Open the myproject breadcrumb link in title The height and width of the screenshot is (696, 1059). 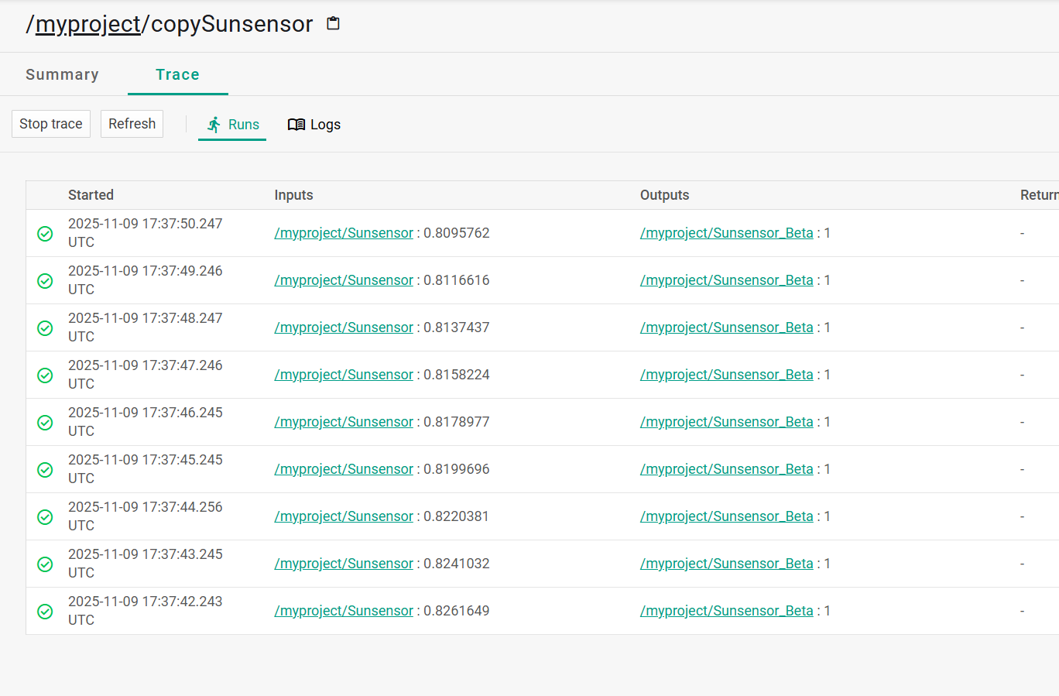pos(87,24)
